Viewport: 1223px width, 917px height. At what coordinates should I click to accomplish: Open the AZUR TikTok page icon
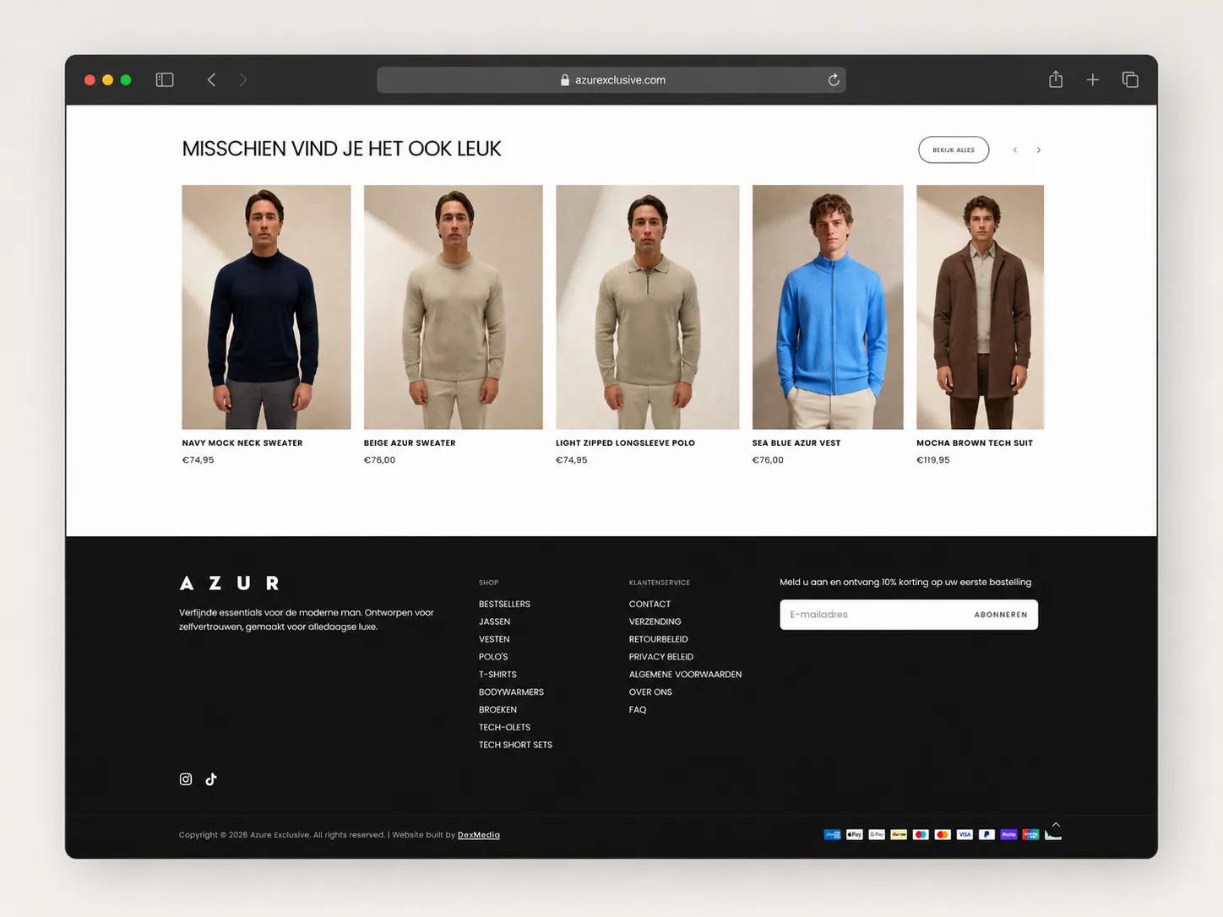pyautogui.click(x=211, y=779)
